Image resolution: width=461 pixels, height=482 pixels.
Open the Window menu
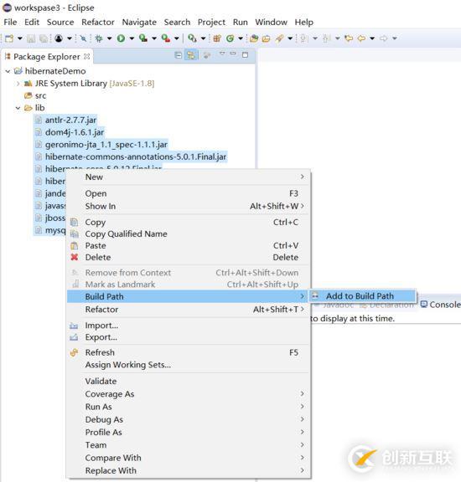[271, 22]
